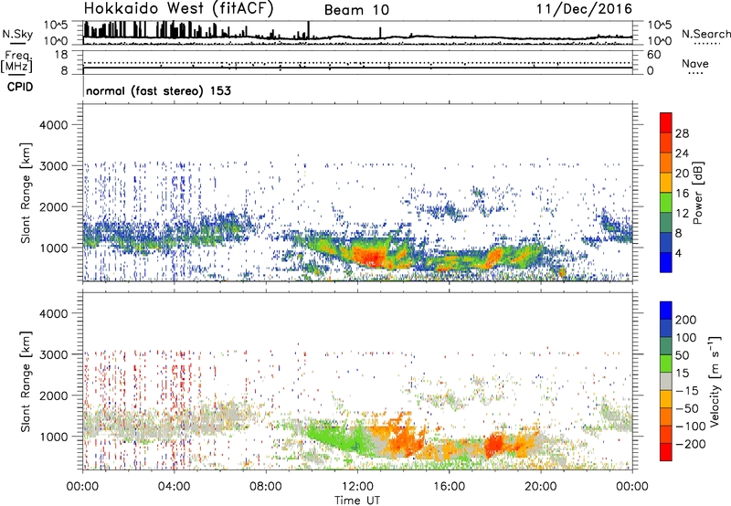This screenshot has height=506, width=731.
Task: Click the 08:00 time axis label
Action: [x=266, y=487]
